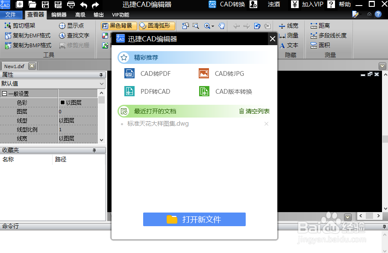Pin the 收藏夹 panel
Image resolution: width=388 pixels, height=253 pixels.
(94, 150)
